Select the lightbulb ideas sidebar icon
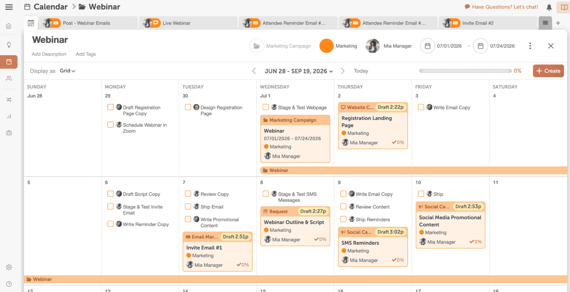570x292 pixels. [x=9, y=45]
